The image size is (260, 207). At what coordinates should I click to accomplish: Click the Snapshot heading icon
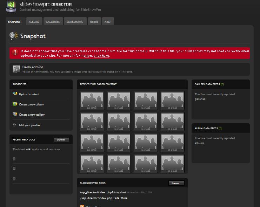[x=14, y=36]
